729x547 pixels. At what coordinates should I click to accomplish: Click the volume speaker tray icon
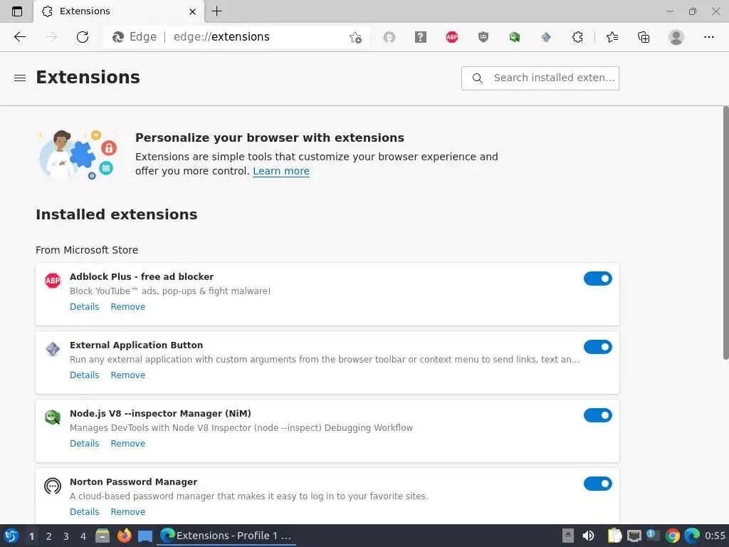(x=588, y=536)
